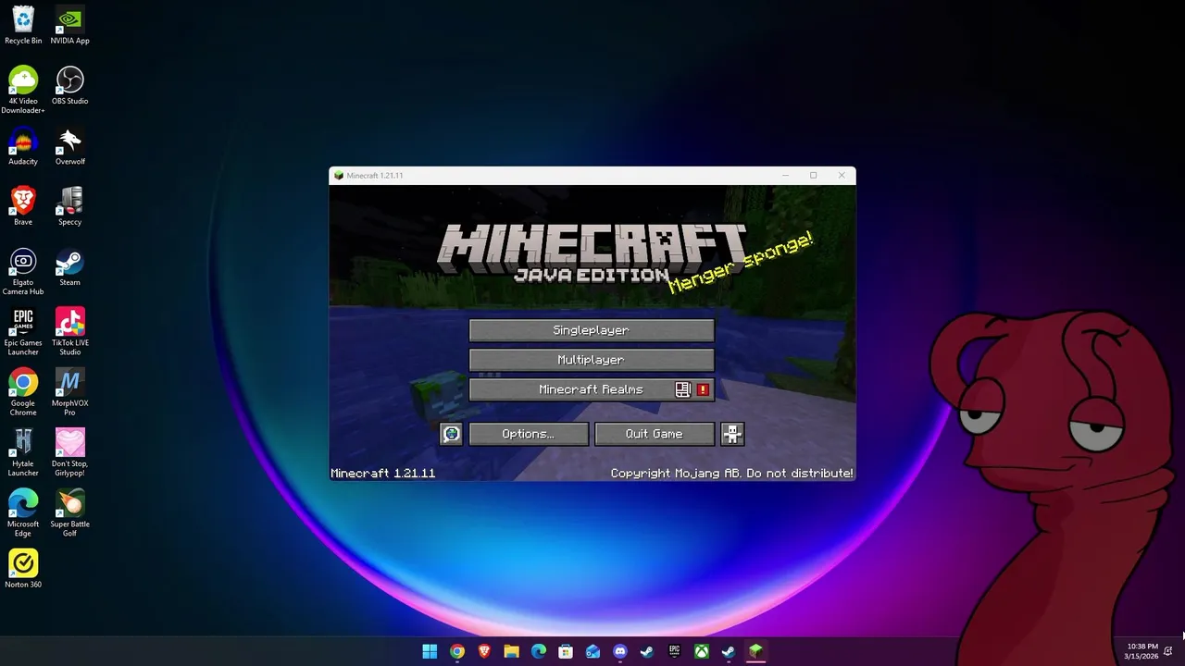This screenshot has height=666, width=1185.
Task: Select the 4K Video Downloader+ desktop icon
Action: (23, 90)
